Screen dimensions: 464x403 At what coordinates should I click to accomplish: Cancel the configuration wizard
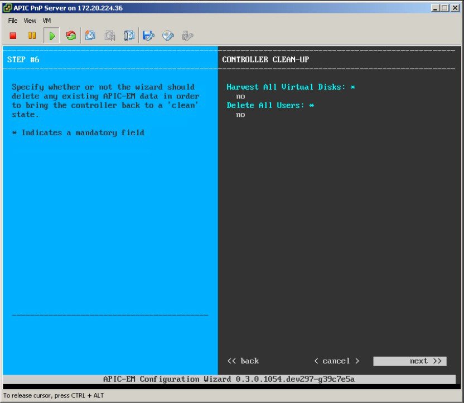(337, 361)
